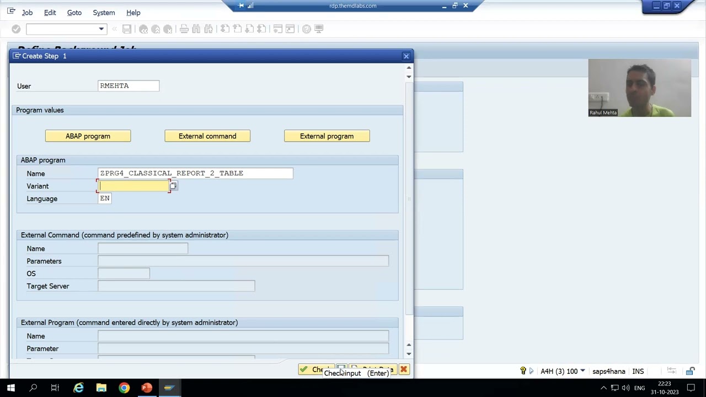Open the Windows Start menu
The image size is (706, 397).
[10, 388]
